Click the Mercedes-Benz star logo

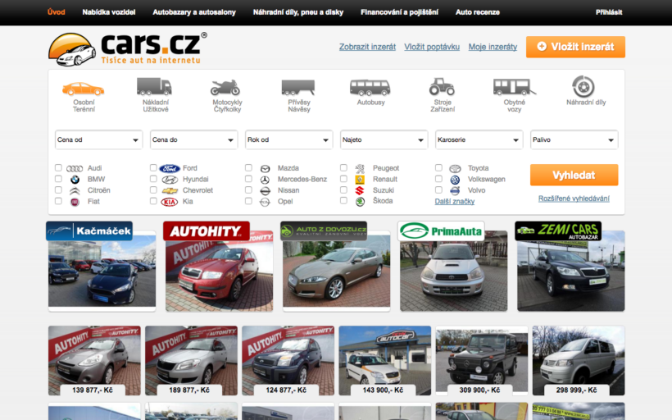click(265, 180)
